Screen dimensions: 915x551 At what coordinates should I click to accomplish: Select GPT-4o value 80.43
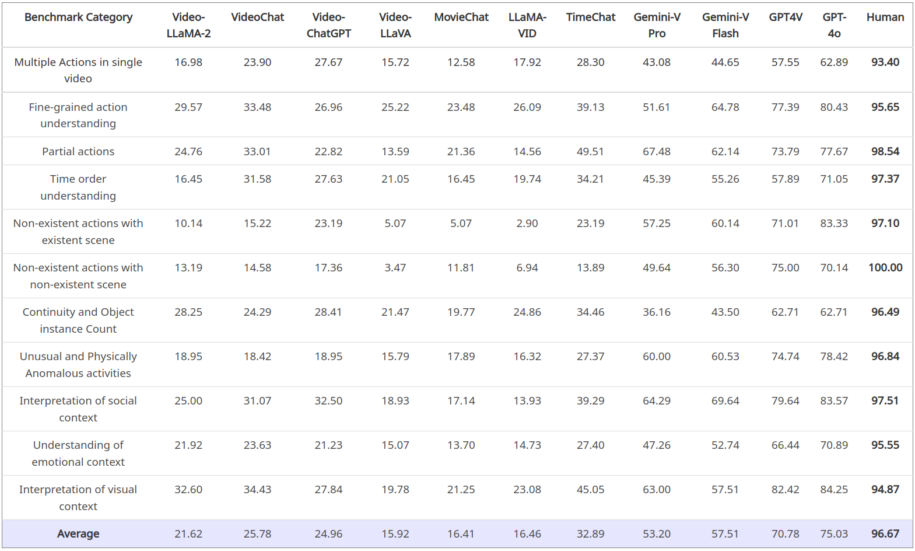[x=834, y=107]
